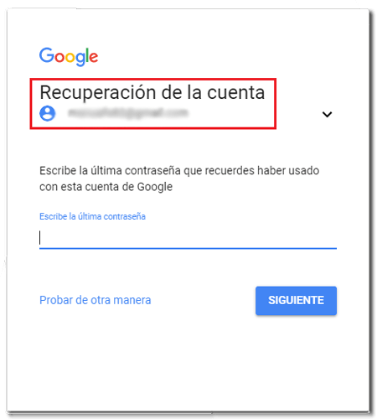Click the word 'cuenta' in the title
Image resolution: width=377 pixels, height=419 pixels.
pos(235,93)
